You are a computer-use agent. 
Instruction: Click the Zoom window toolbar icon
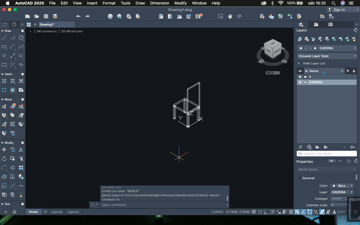pos(221,16)
